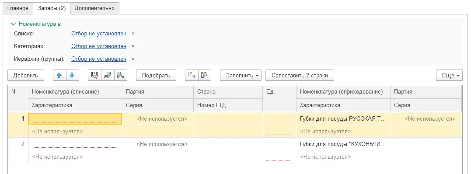
Task: Click the Ед. field in row 2
Action: 279,150
